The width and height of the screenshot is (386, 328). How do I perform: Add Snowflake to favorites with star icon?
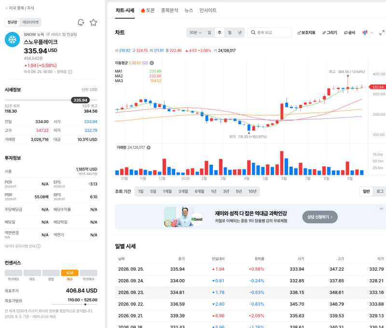click(x=93, y=22)
